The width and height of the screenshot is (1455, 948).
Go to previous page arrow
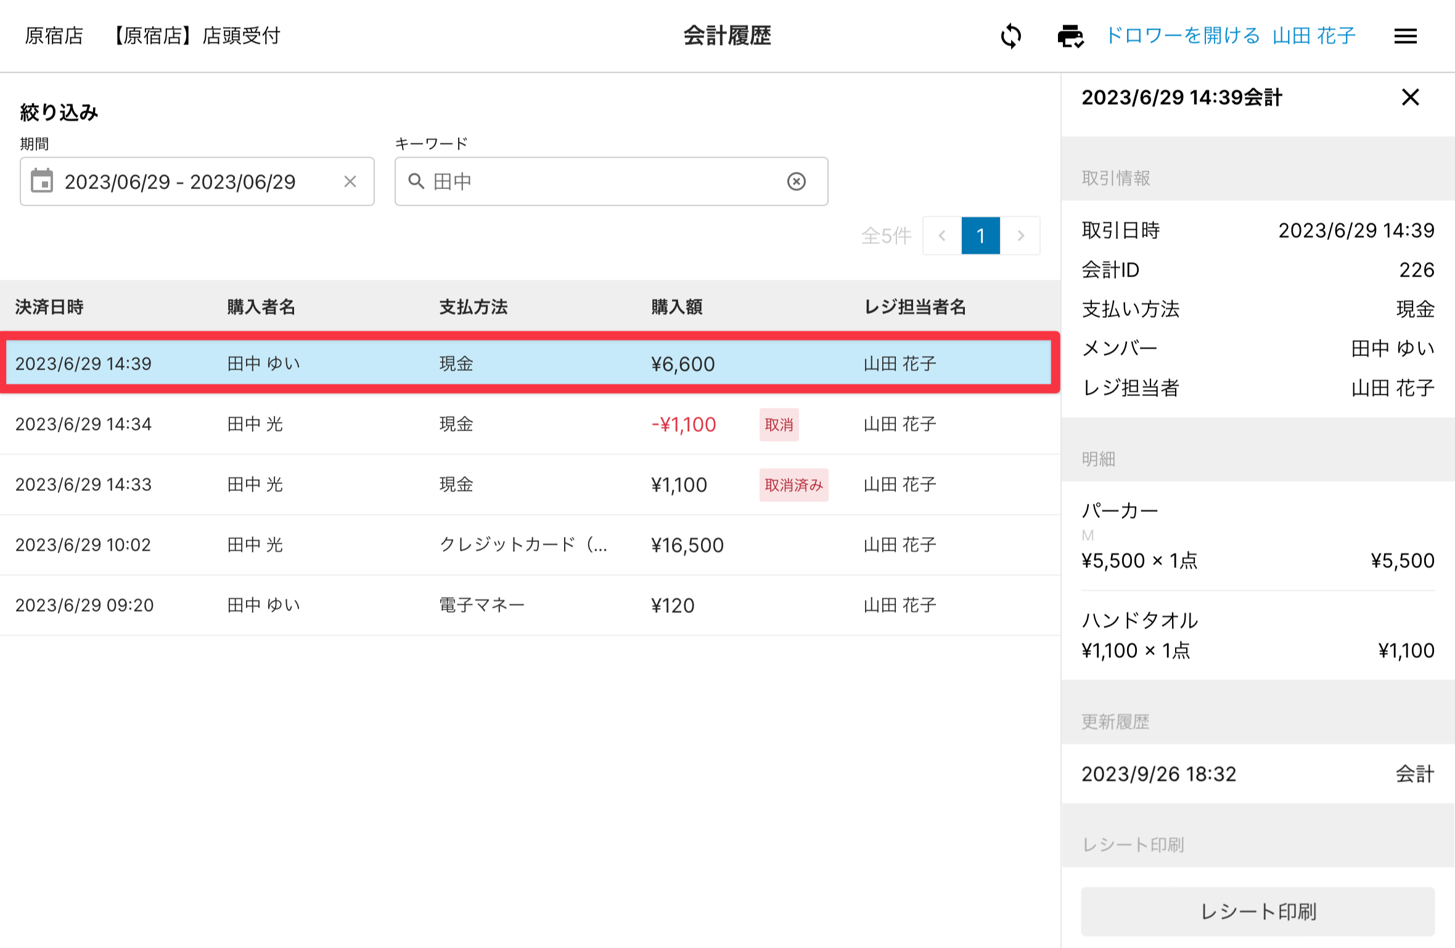tap(941, 235)
